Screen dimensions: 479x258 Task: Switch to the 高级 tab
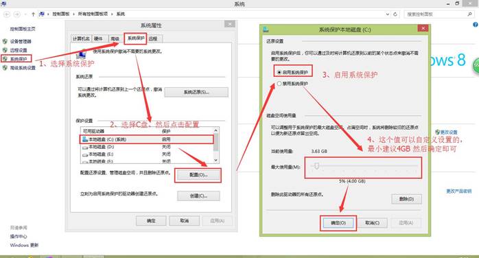coord(115,39)
